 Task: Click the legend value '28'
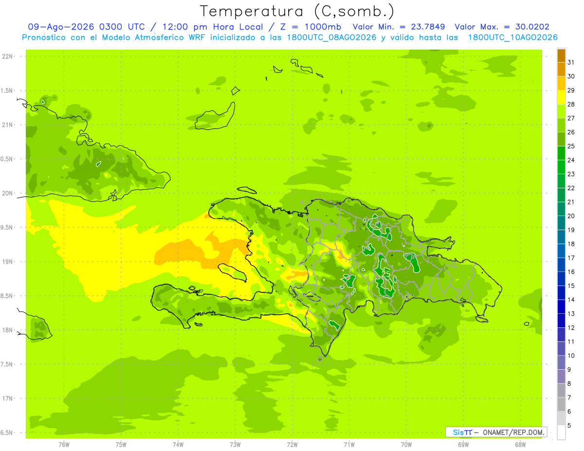click(572, 104)
